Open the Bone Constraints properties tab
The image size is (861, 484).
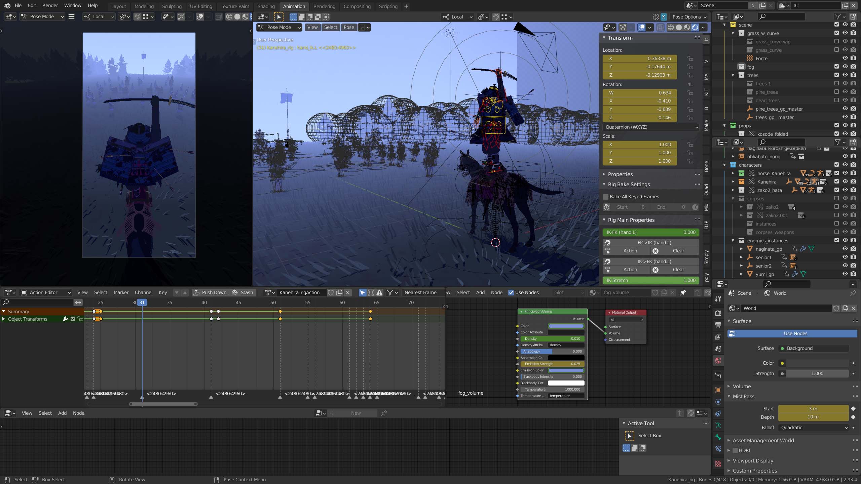[x=718, y=449]
